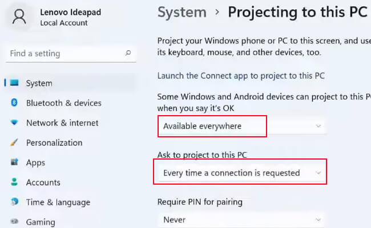Screen dimensions: 371x228
Task: Expand Every time a connection is requested dropdown
Action: (x=241, y=173)
